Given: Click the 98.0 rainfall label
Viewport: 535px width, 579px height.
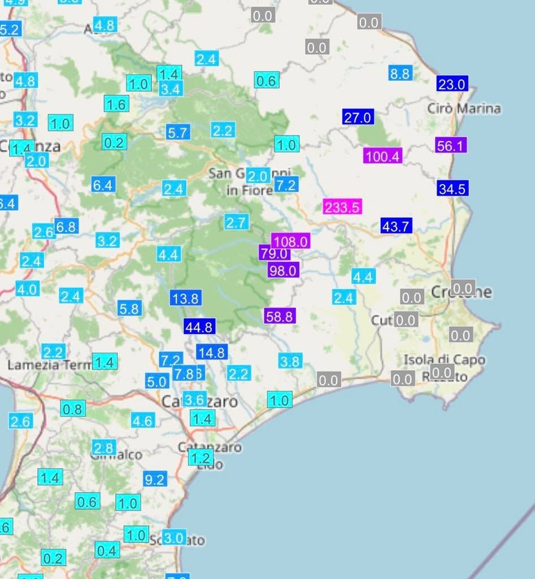Looking at the screenshot, I should (x=283, y=270).
